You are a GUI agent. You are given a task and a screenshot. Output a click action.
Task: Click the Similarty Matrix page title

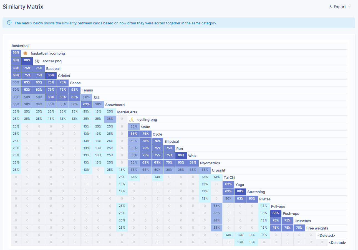(23, 6)
